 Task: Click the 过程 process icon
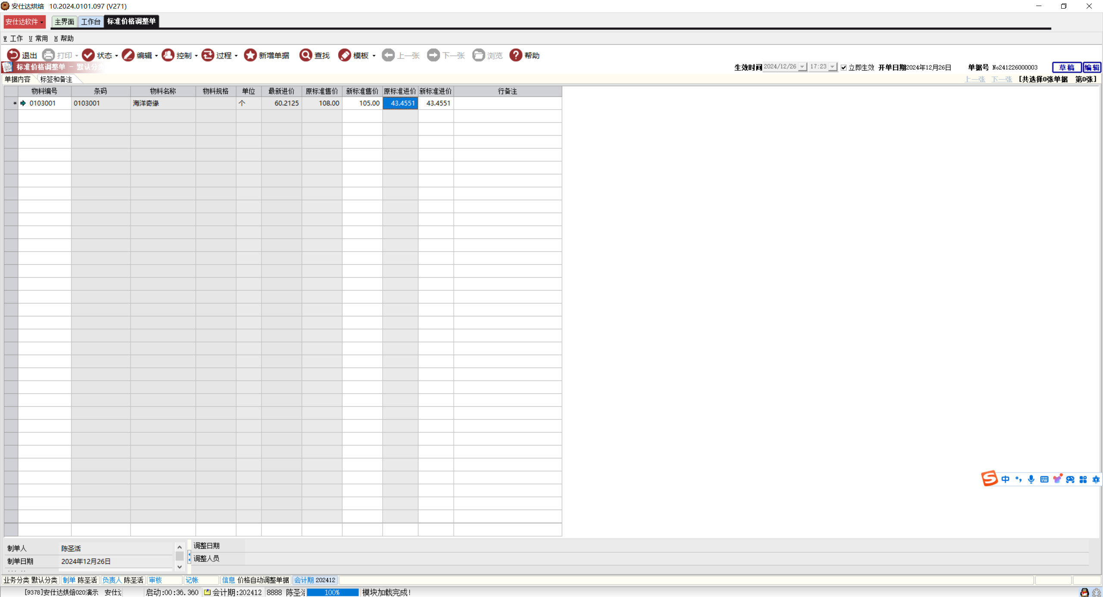click(x=208, y=55)
